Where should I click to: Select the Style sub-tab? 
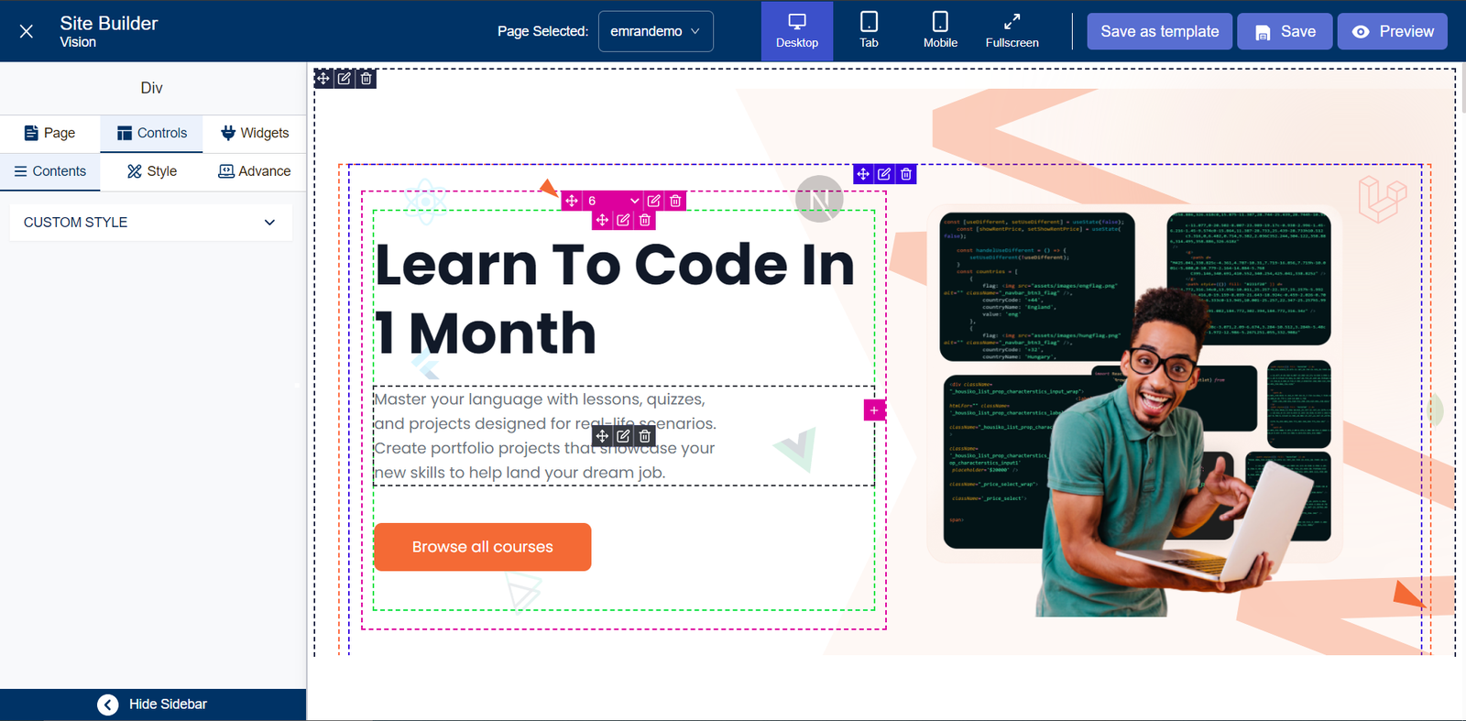(152, 171)
